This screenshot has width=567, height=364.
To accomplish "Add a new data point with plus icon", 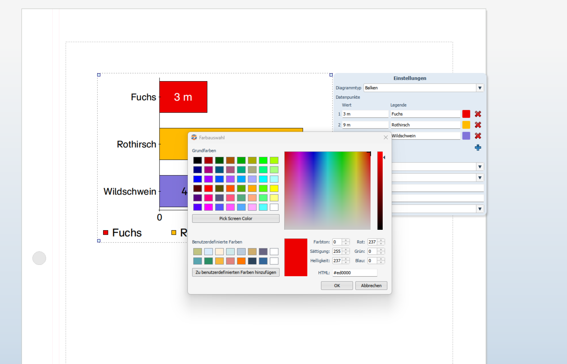I will (x=478, y=148).
